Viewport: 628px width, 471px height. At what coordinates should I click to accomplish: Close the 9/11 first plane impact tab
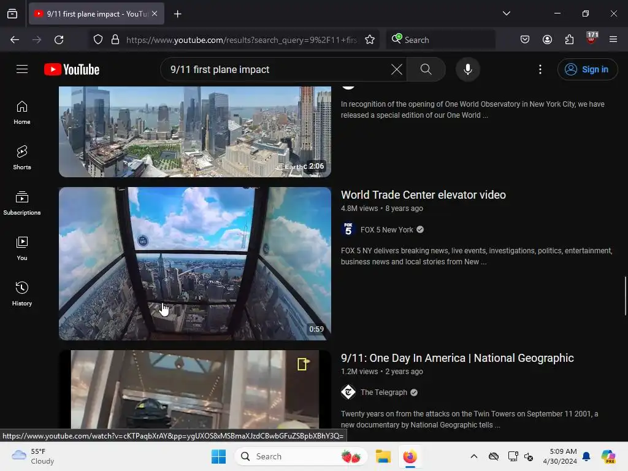(x=155, y=13)
